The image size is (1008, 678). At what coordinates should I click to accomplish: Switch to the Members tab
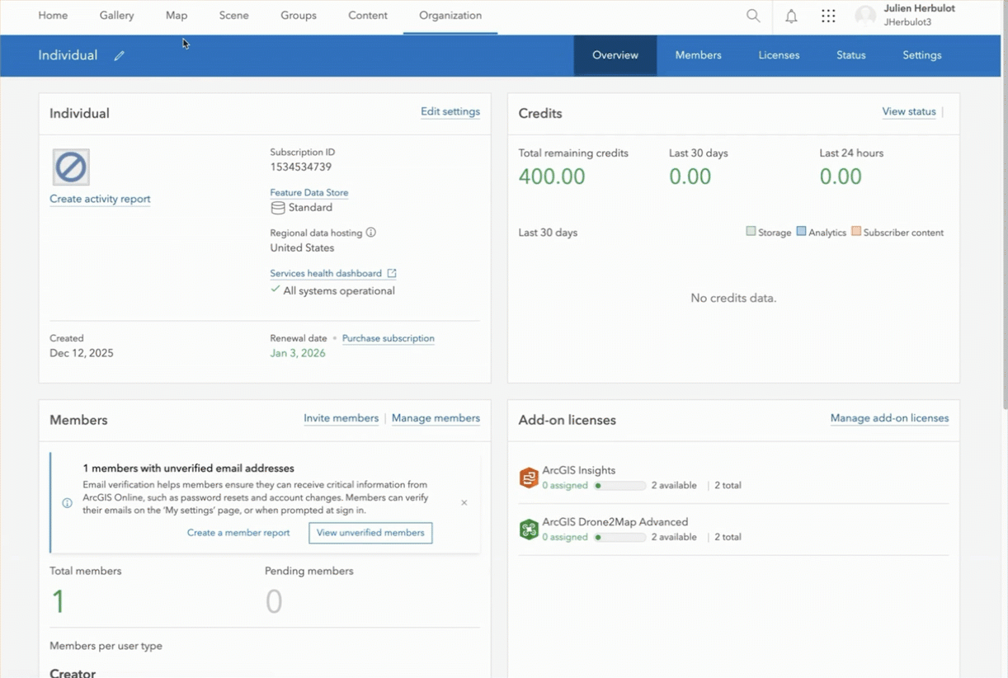pos(698,55)
